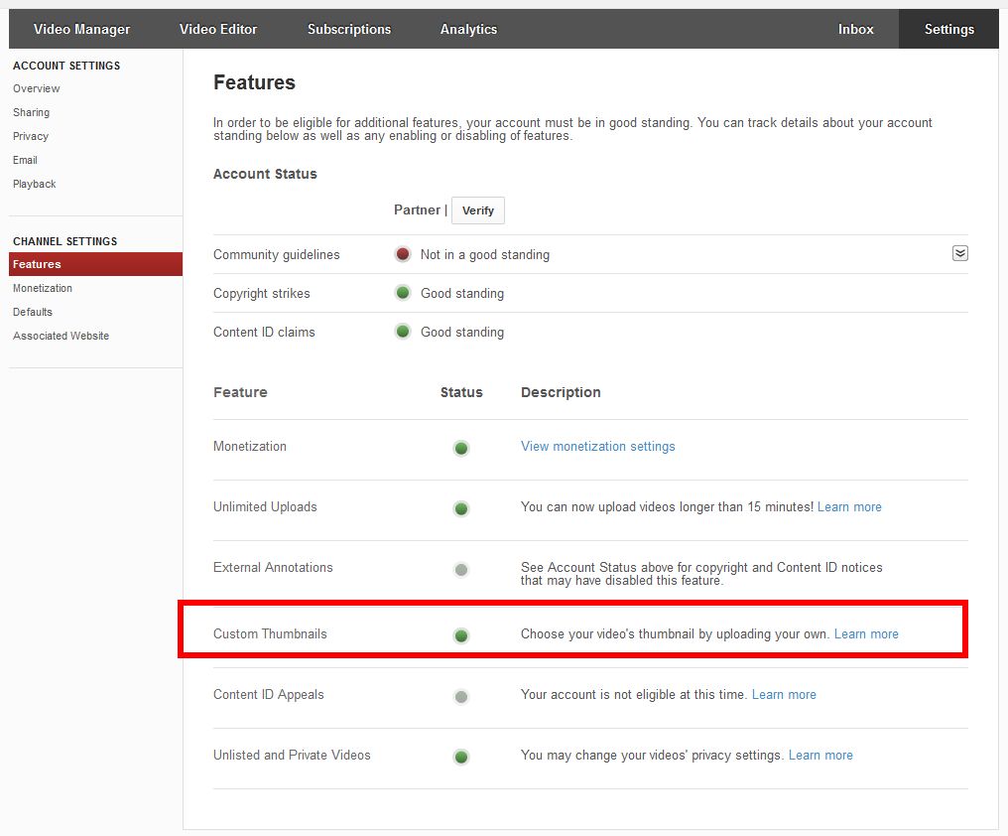Click the Monetization feature status dot
Screen dimensions: 1008x836
coord(461,448)
